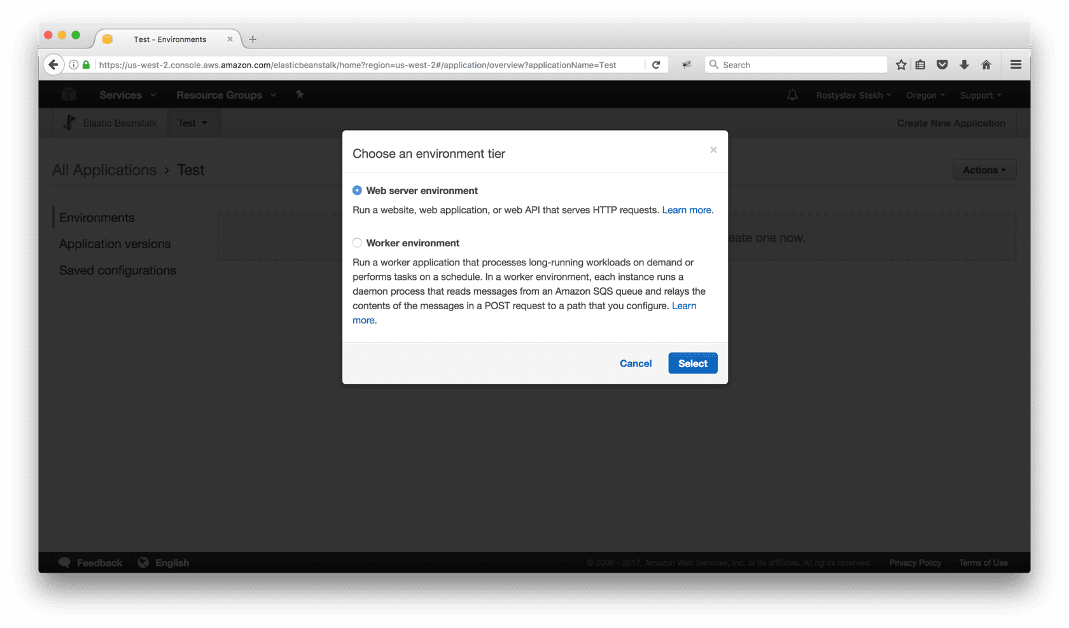
Task: Open Learn more link for Web server environment
Action: [687, 210]
